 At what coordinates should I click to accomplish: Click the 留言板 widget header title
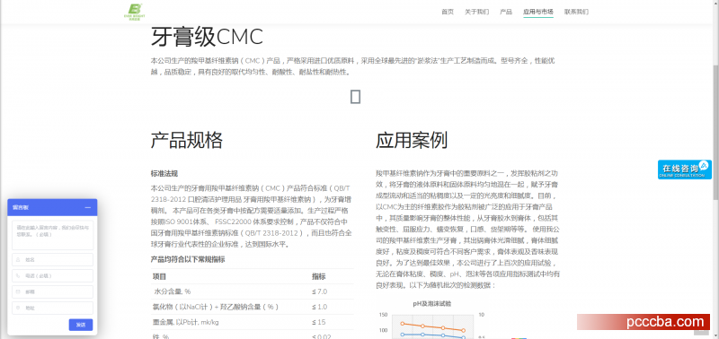tap(20, 207)
